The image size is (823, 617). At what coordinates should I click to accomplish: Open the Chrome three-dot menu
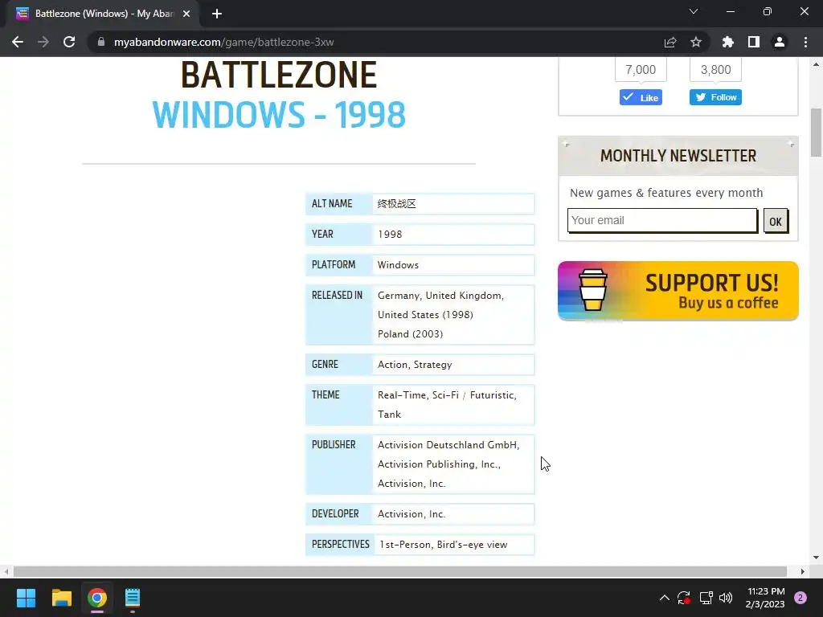tap(805, 42)
